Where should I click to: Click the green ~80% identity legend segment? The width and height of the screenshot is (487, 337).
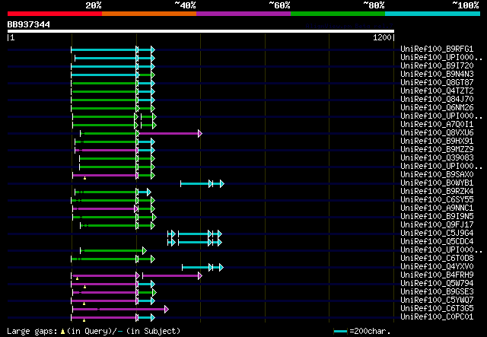click(x=338, y=14)
